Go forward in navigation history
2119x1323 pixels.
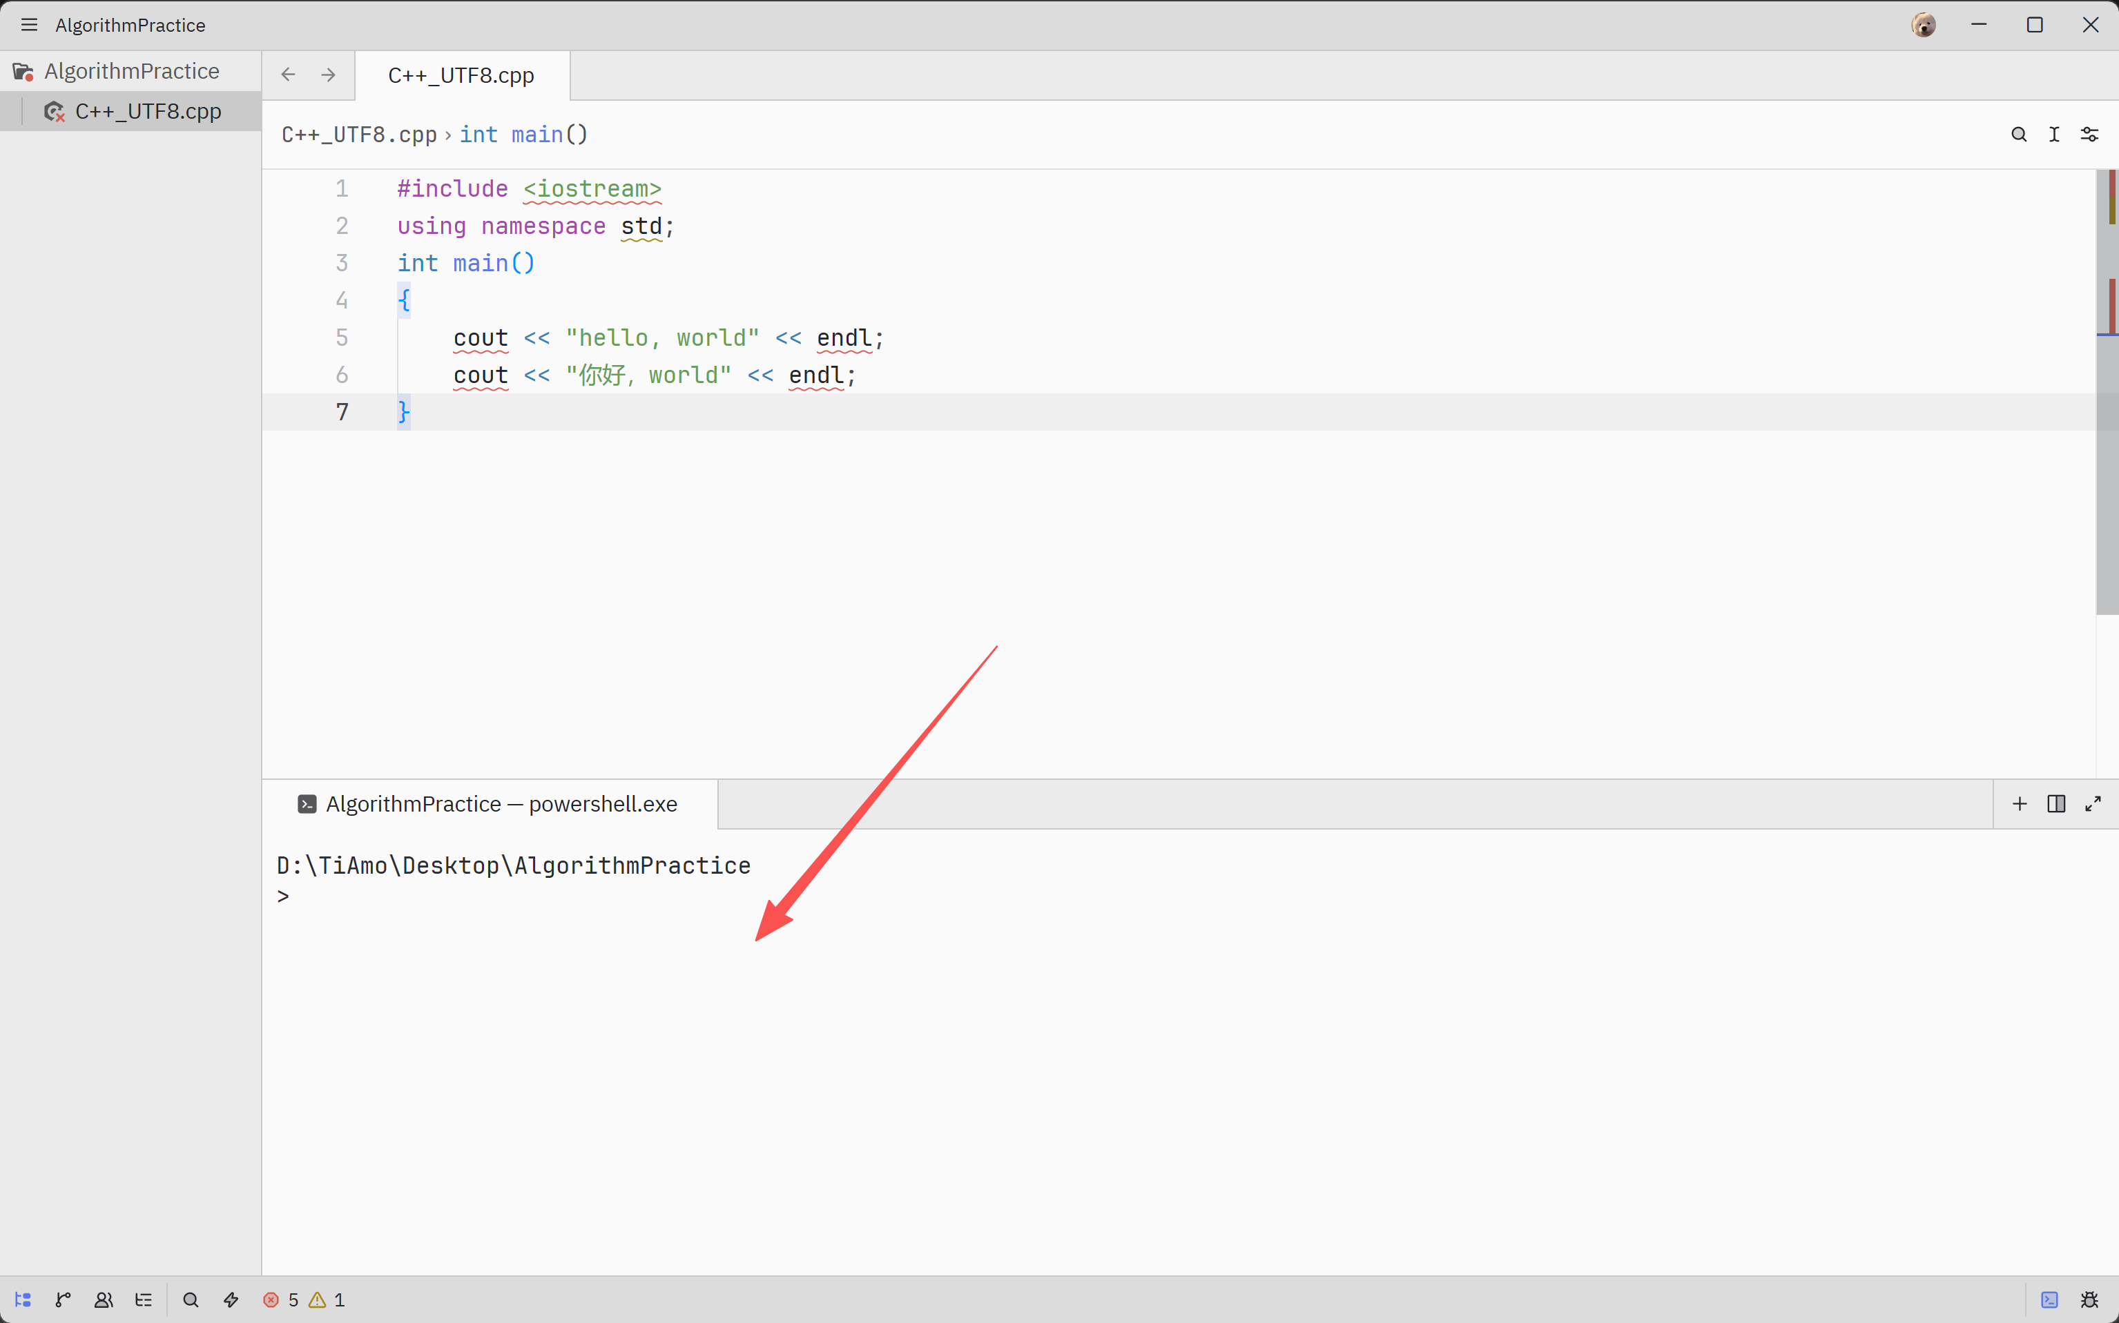click(328, 75)
